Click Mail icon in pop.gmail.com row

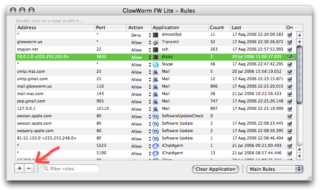[x=156, y=102]
